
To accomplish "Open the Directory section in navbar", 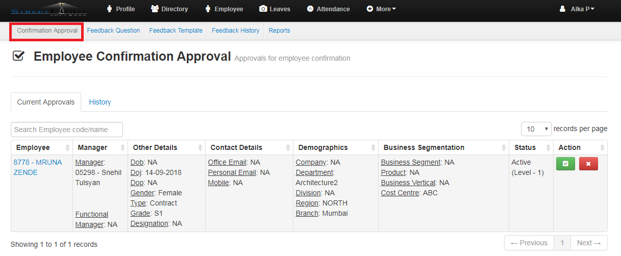I will click(x=169, y=9).
